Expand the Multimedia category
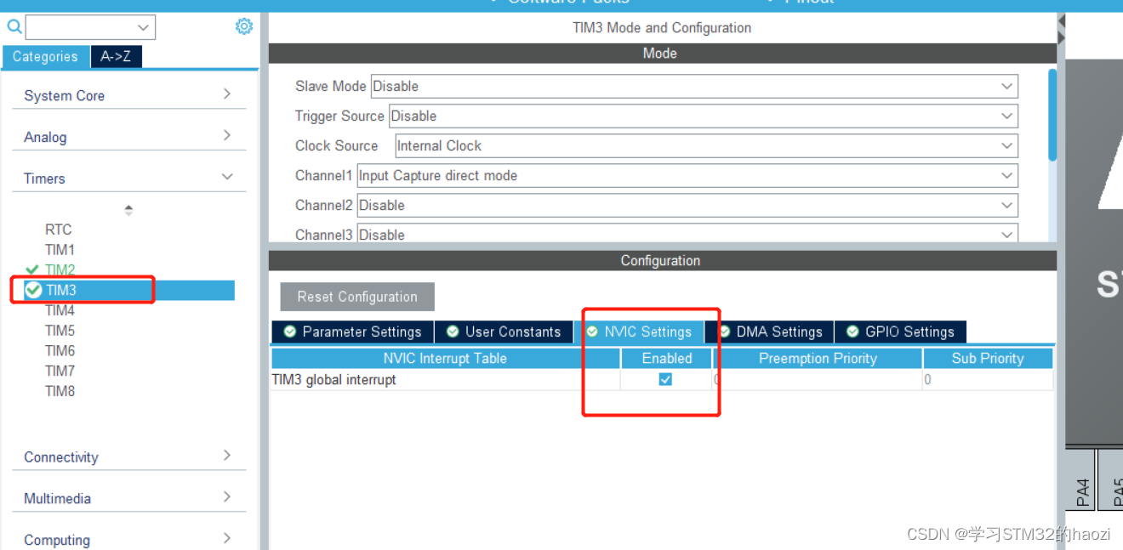The height and width of the screenshot is (550, 1123). point(128,498)
